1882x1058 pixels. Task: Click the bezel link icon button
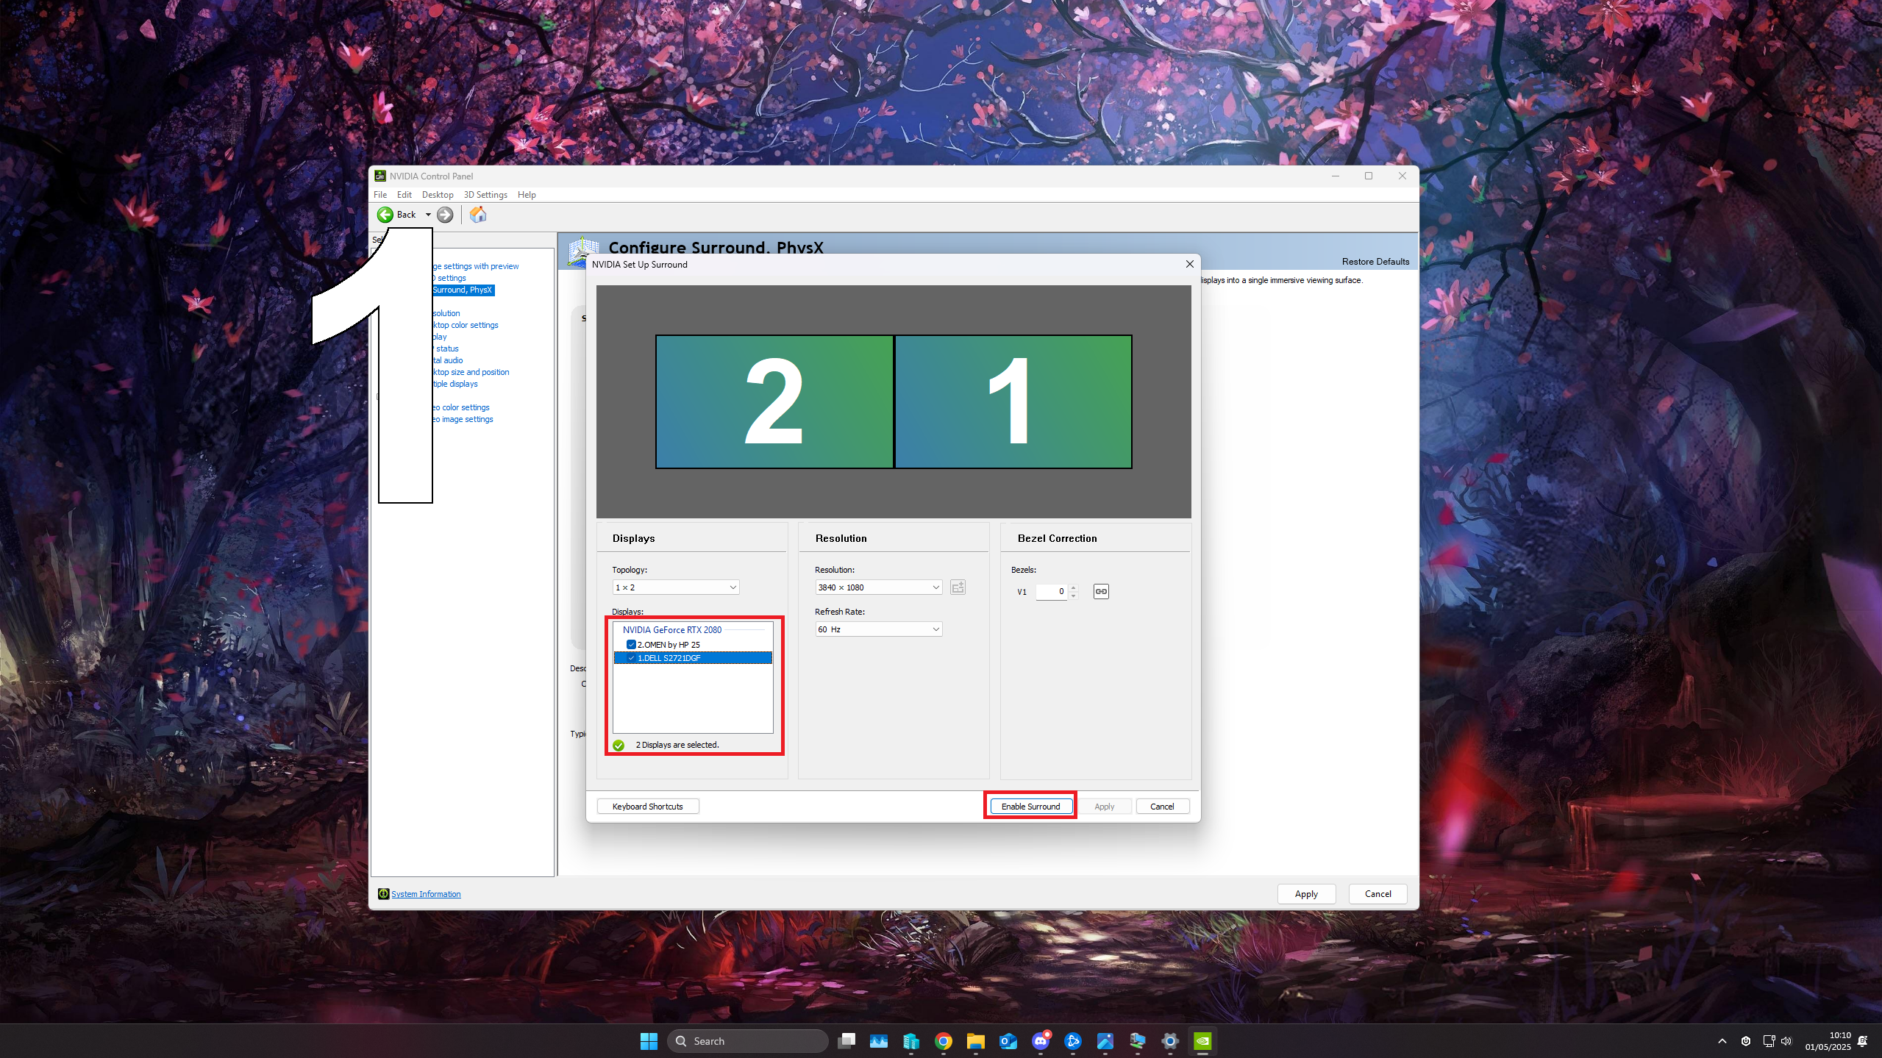tap(1101, 592)
